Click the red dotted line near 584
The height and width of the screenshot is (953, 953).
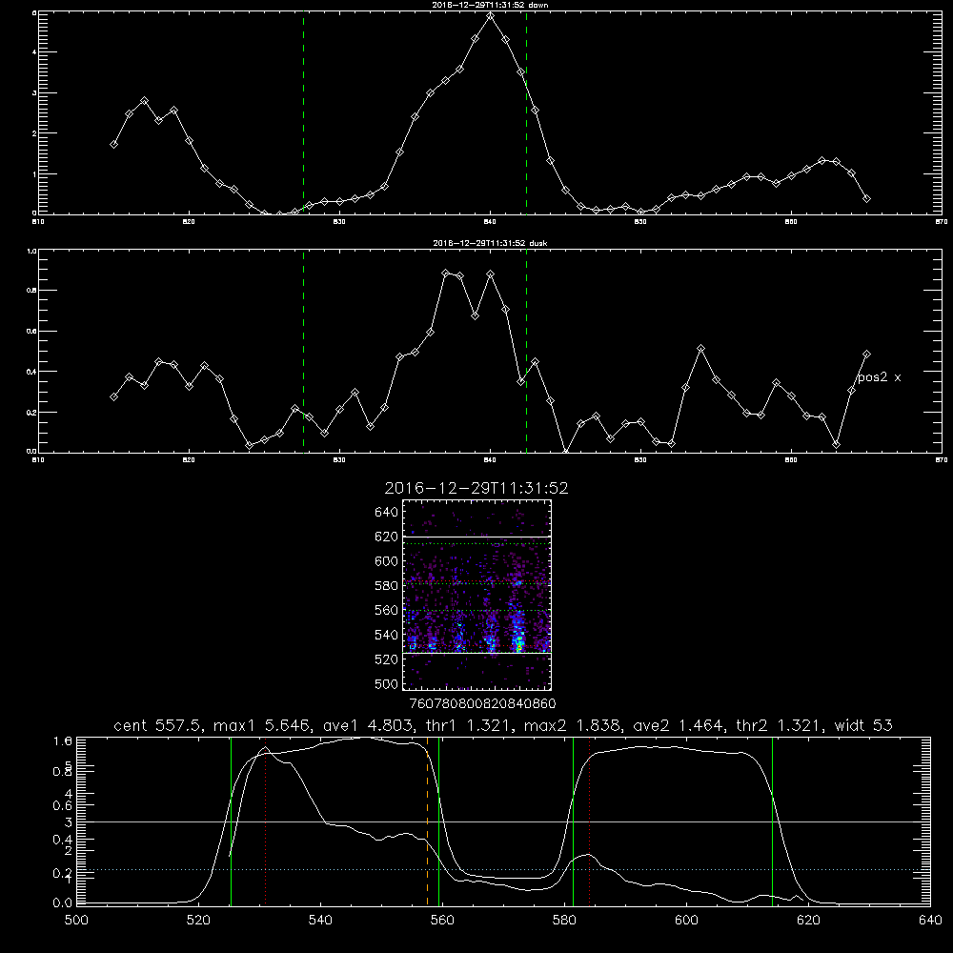tap(590, 821)
